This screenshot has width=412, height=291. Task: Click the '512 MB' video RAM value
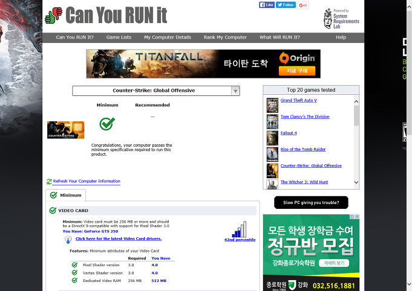159,281
